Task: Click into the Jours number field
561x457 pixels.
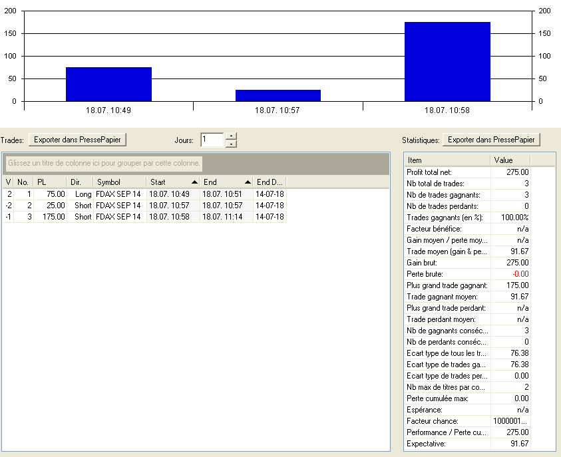Action: (x=212, y=140)
